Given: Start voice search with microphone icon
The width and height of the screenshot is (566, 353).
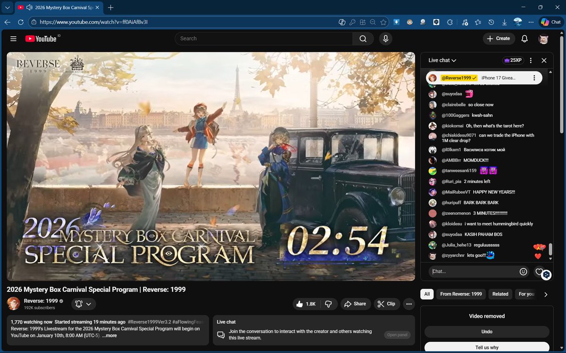Looking at the screenshot, I should [386, 39].
